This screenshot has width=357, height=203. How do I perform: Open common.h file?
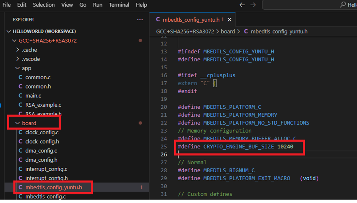pos(38,86)
